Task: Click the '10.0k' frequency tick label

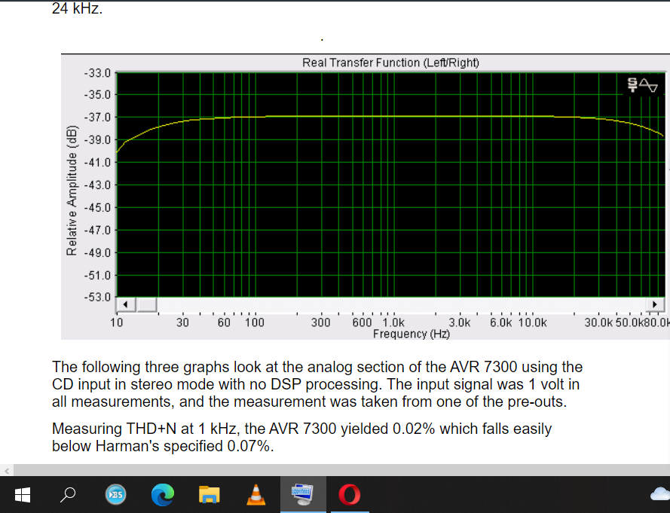Action: click(532, 322)
